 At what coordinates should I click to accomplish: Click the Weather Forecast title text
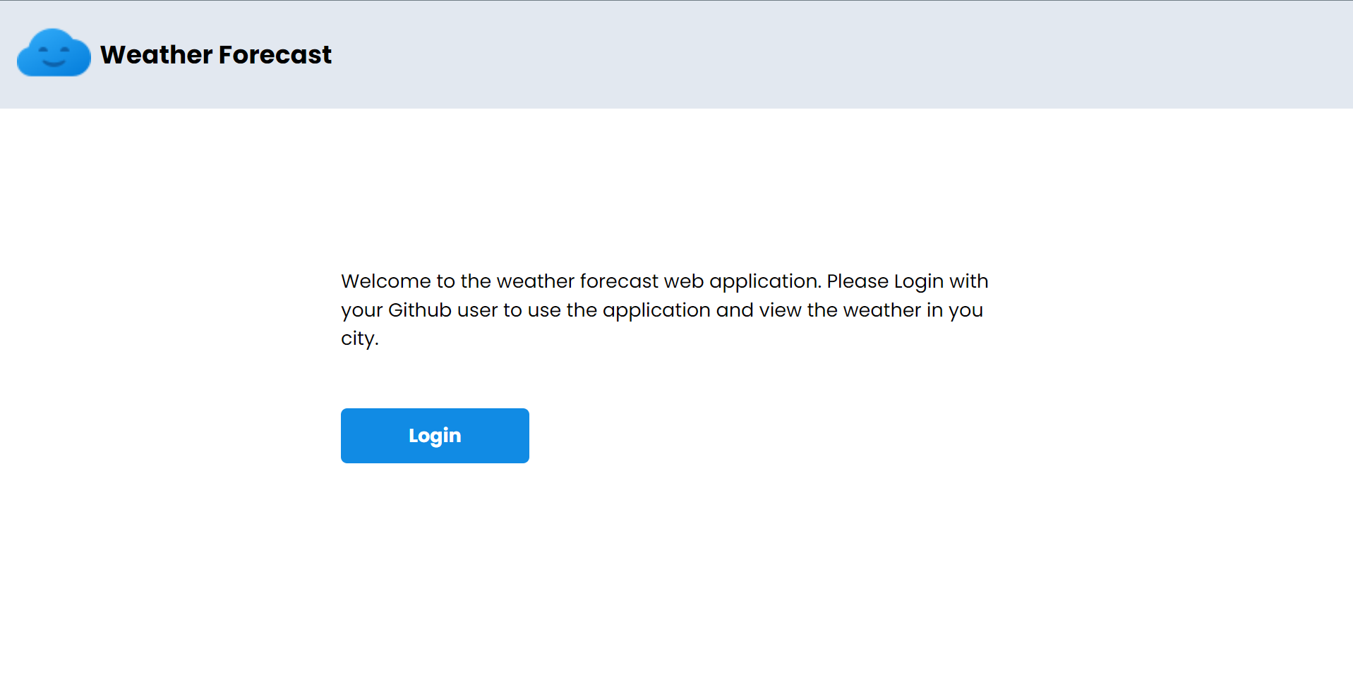tap(215, 54)
